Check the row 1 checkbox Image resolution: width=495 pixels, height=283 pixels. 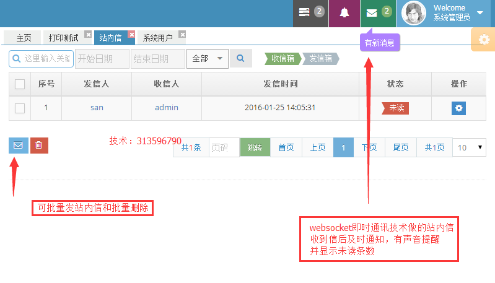click(20, 108)
